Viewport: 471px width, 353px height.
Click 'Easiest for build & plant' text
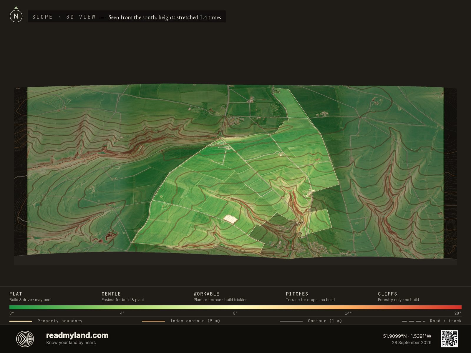(x=123, y=300)
